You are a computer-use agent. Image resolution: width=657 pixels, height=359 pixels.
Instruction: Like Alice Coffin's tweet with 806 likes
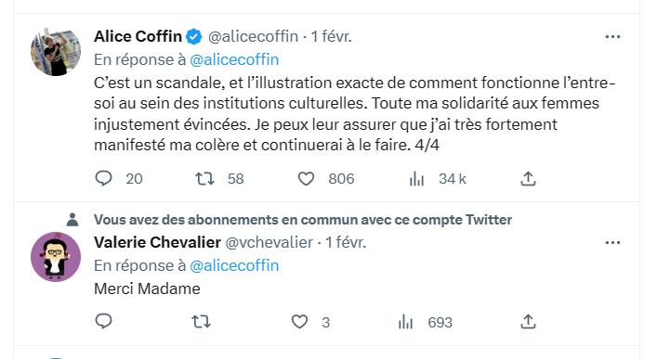pos(306,179)
